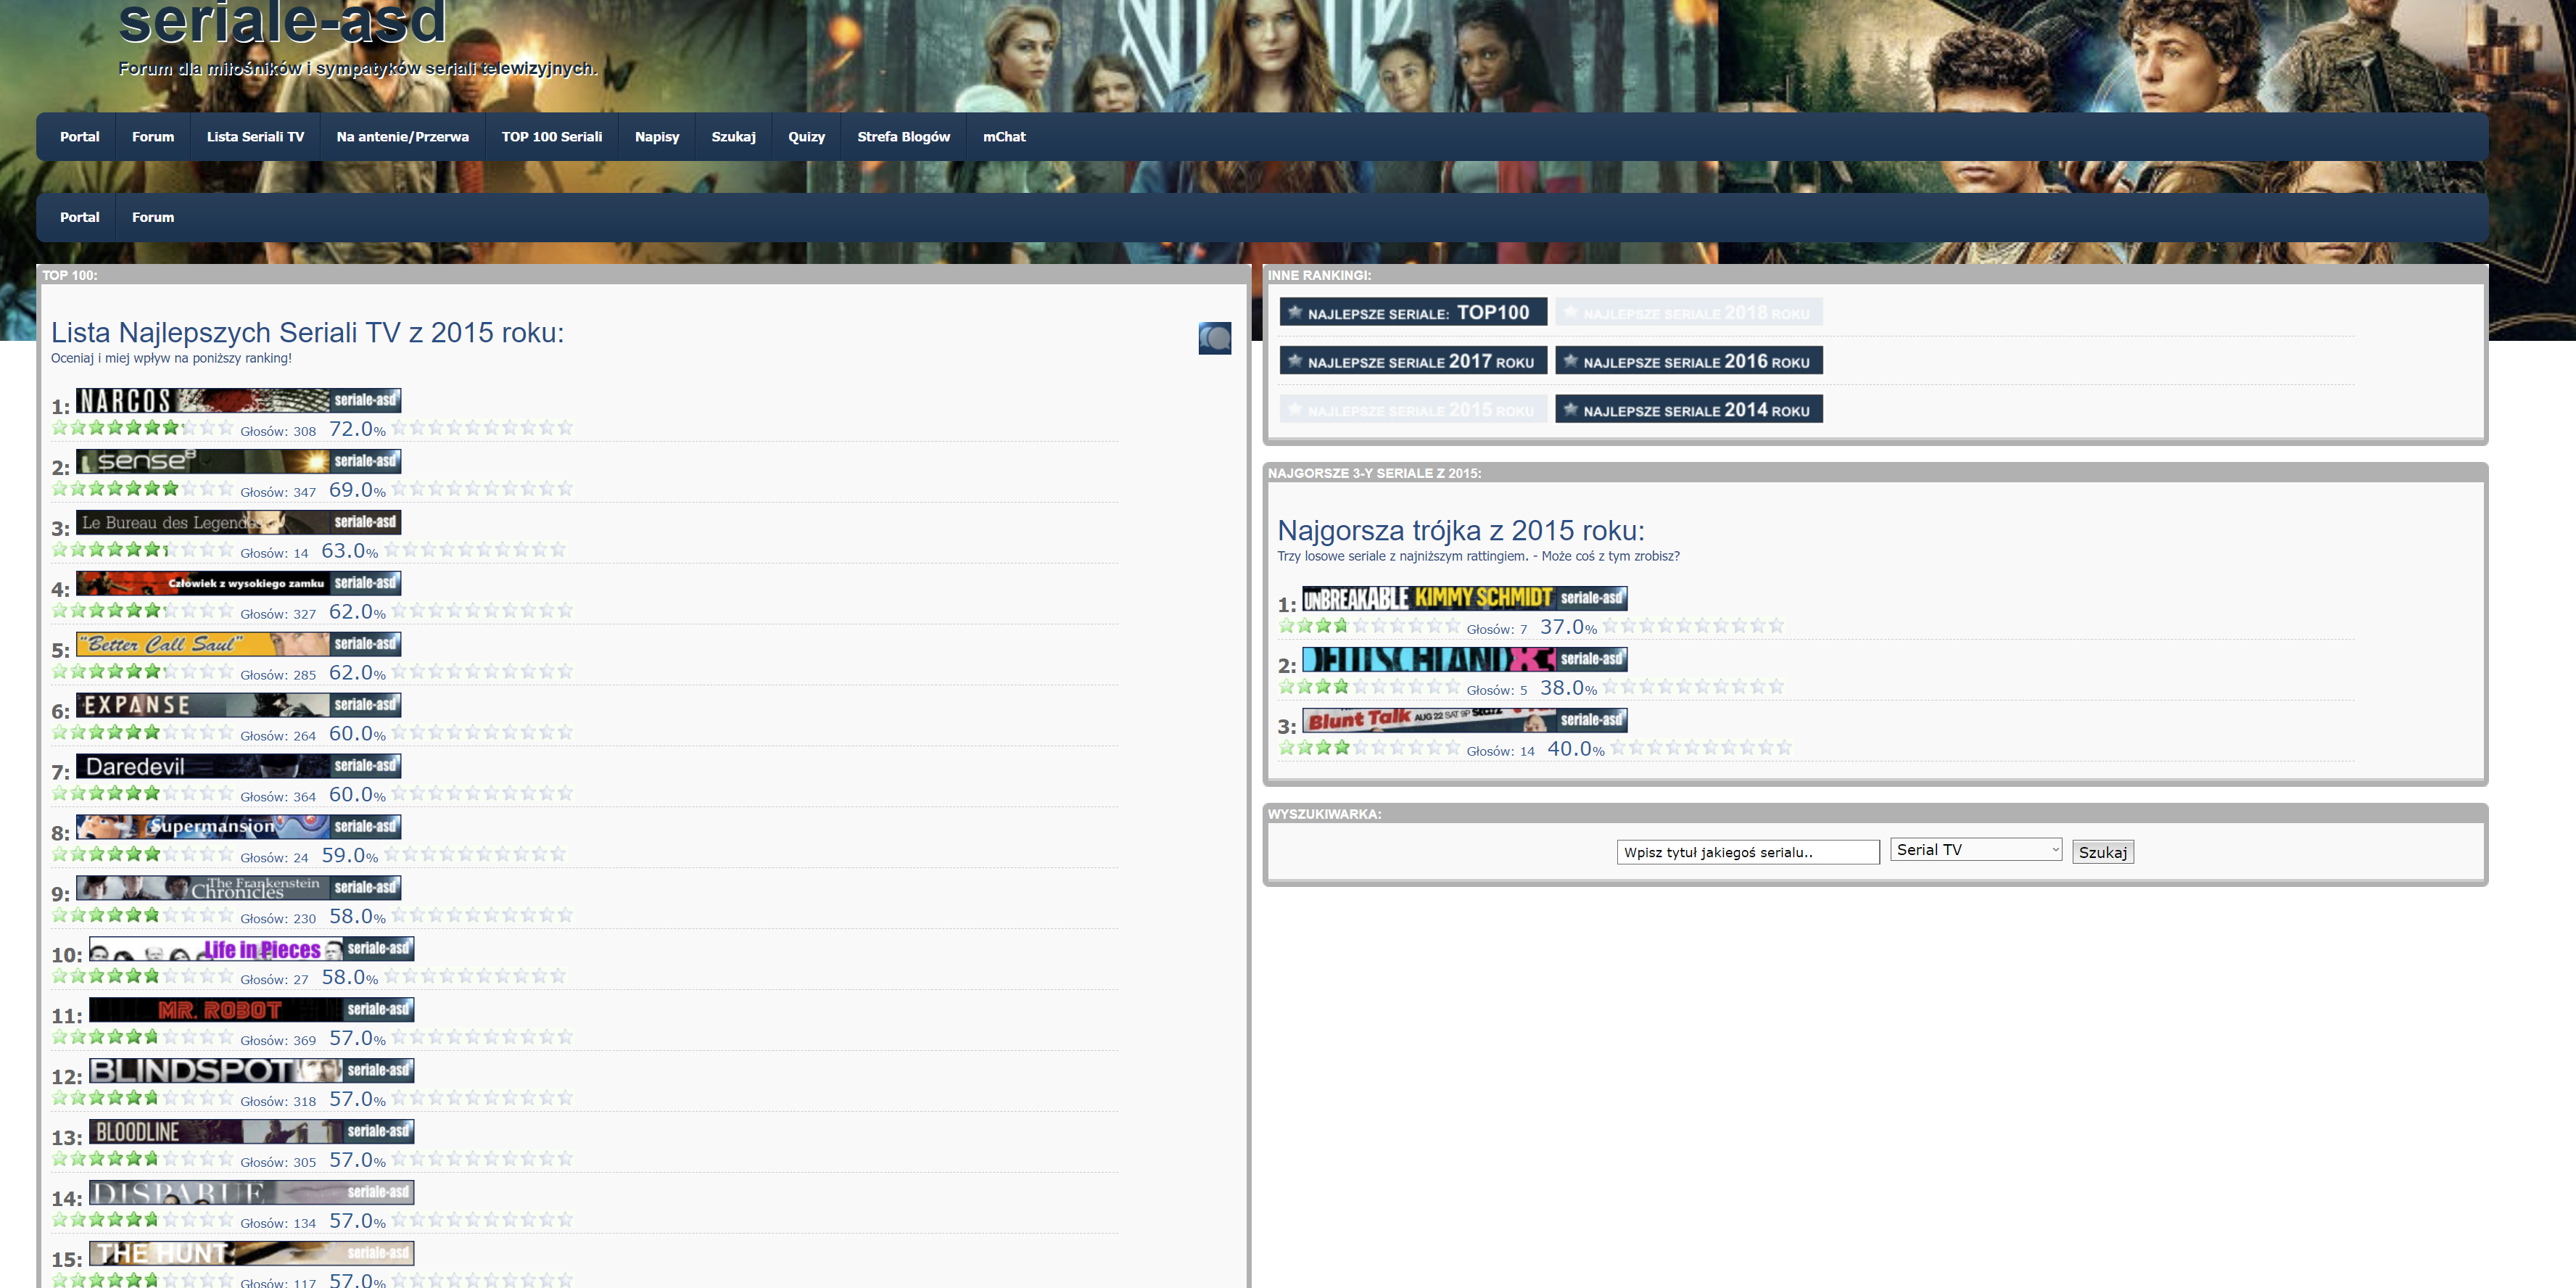Screen dimensions: 2576x1288
Task: Click the seriale-asd site title
Action: tap(282, 22)
